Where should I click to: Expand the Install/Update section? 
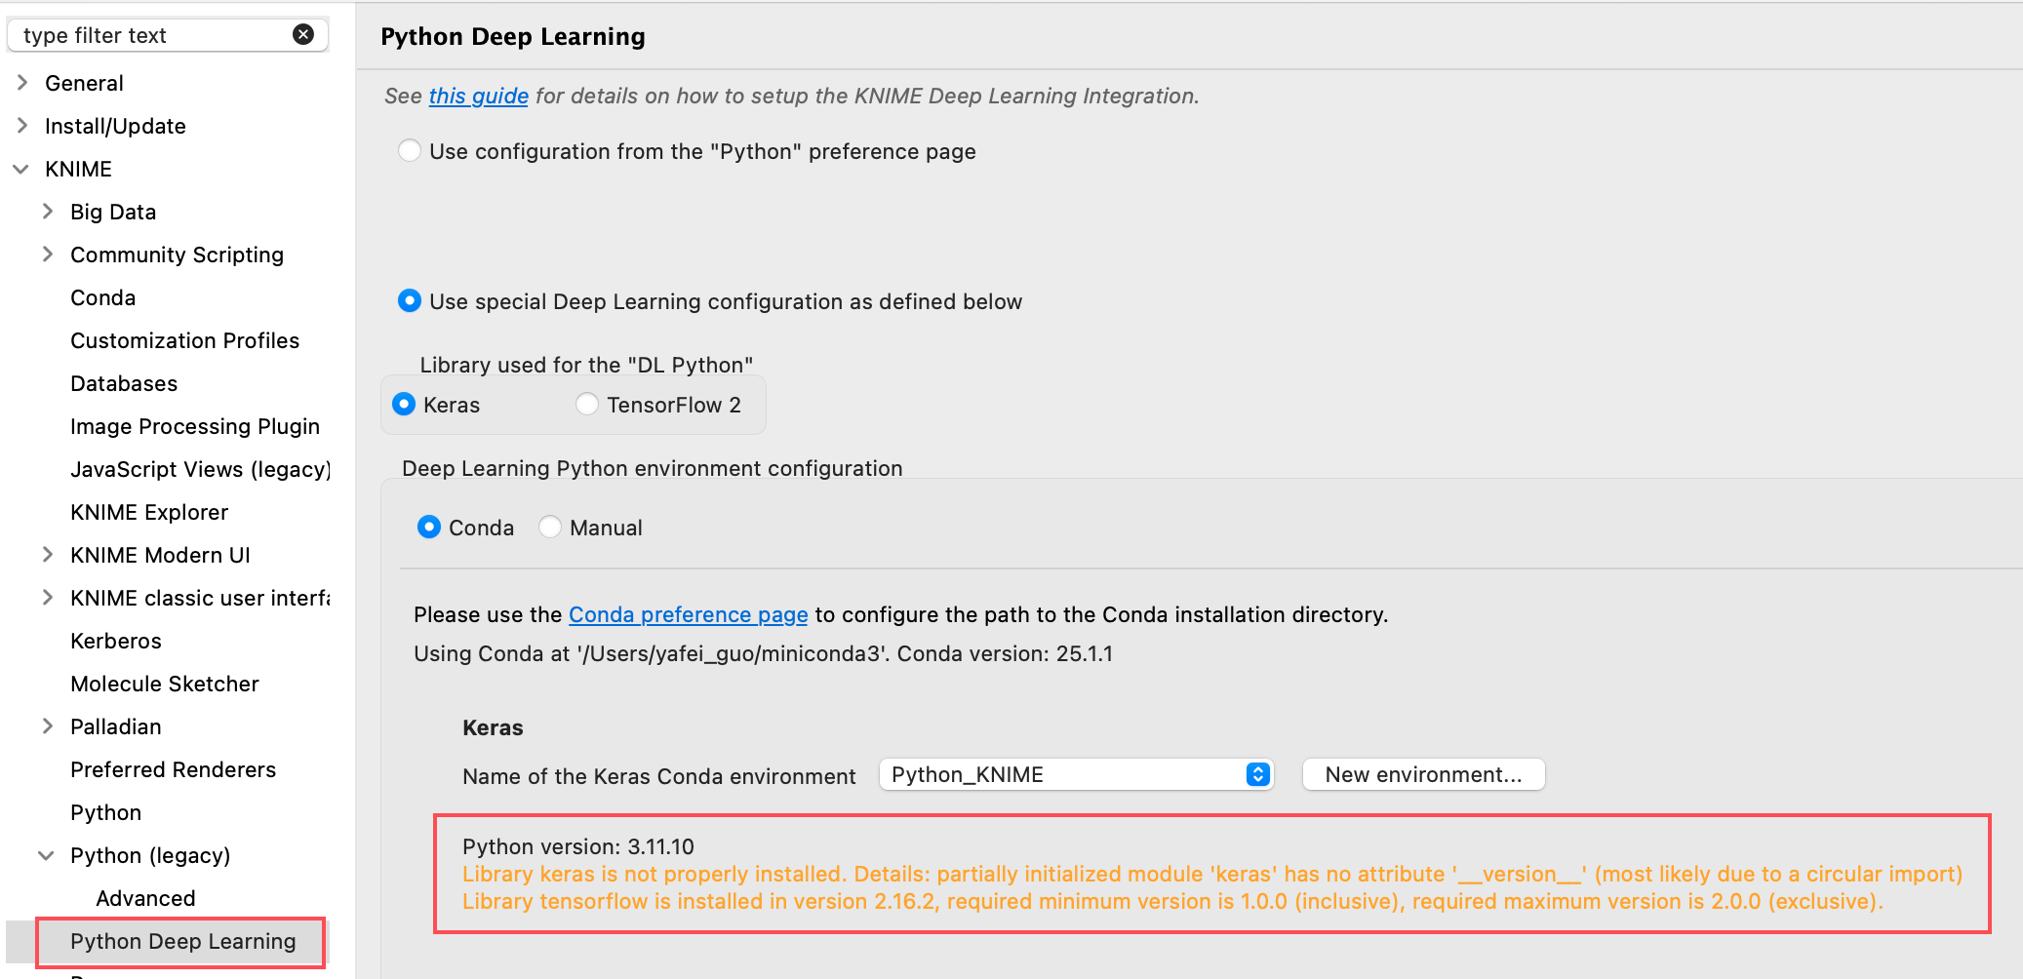[x=21, y=126]
